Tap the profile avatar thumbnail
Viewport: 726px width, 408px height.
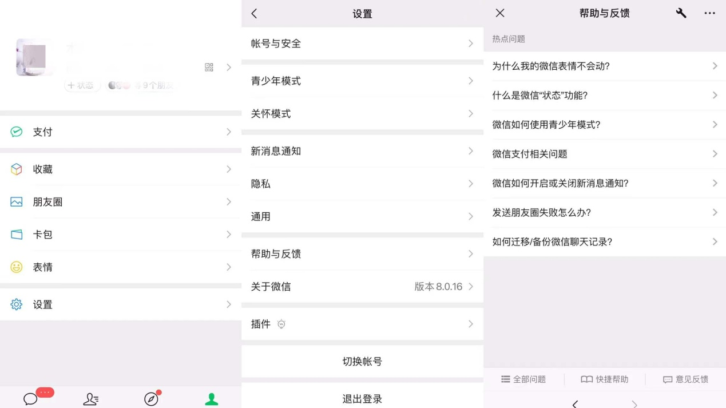tap(35, 57)
